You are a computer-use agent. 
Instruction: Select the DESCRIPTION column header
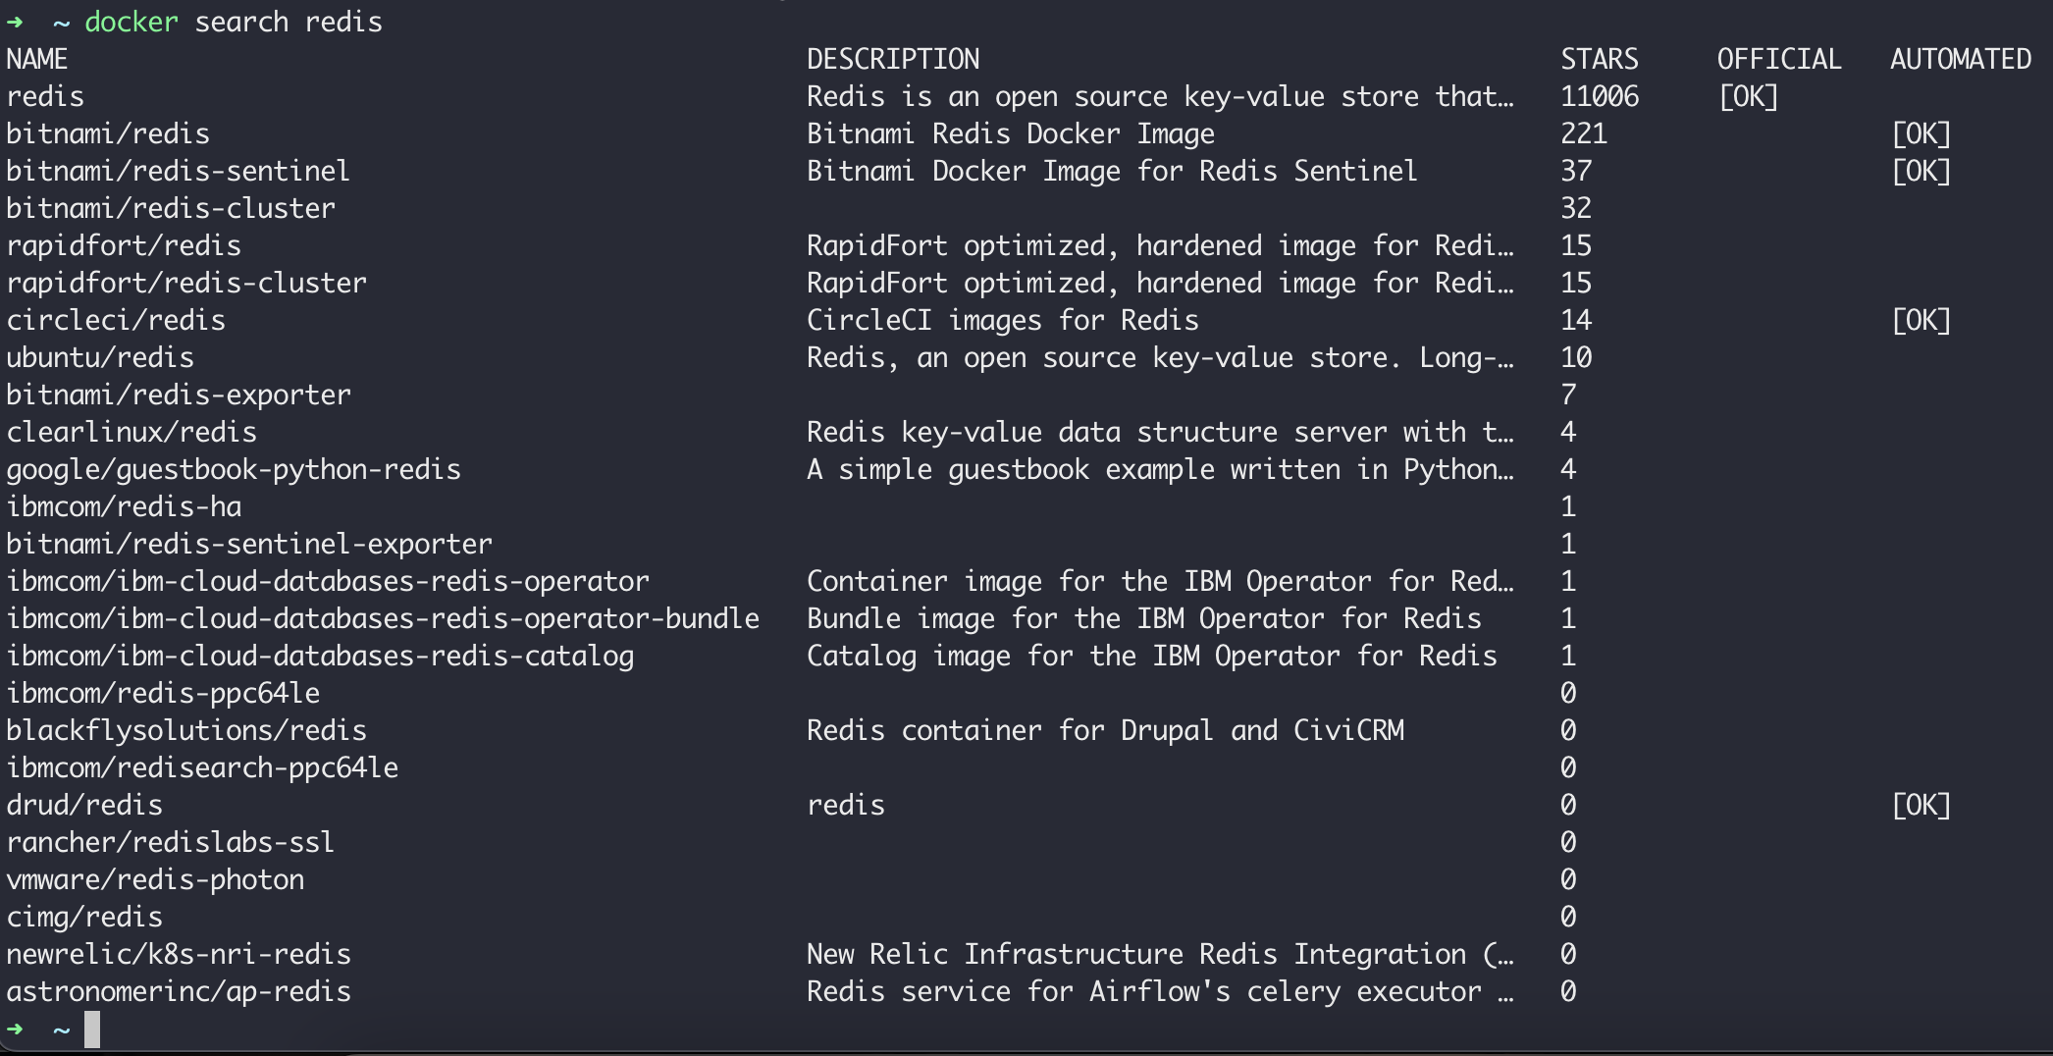tap(893, 59)
